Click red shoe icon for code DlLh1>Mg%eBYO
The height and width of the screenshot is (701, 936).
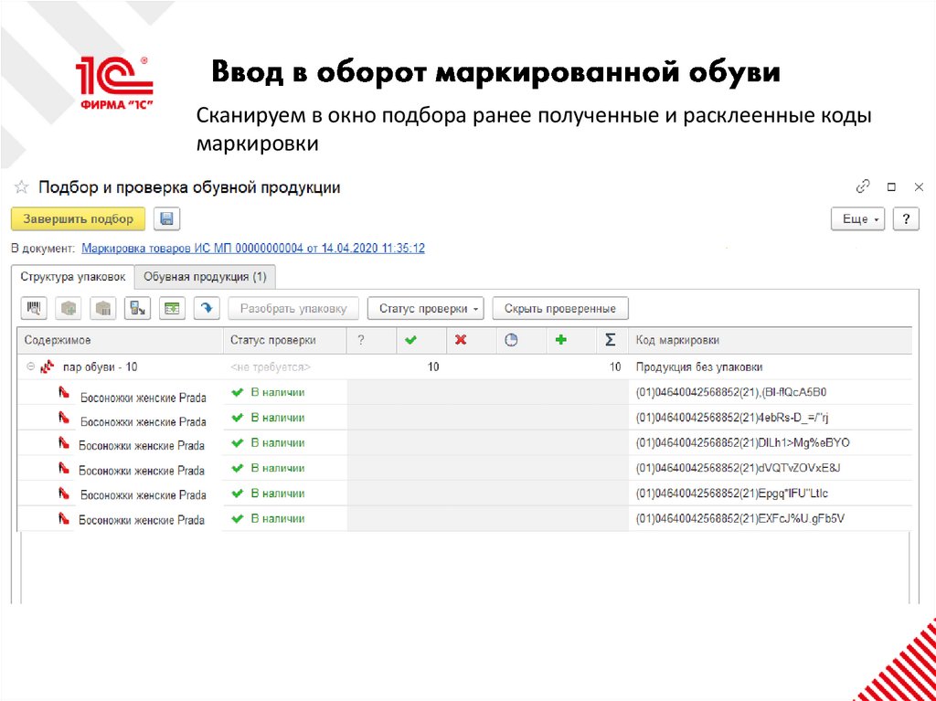64,442
